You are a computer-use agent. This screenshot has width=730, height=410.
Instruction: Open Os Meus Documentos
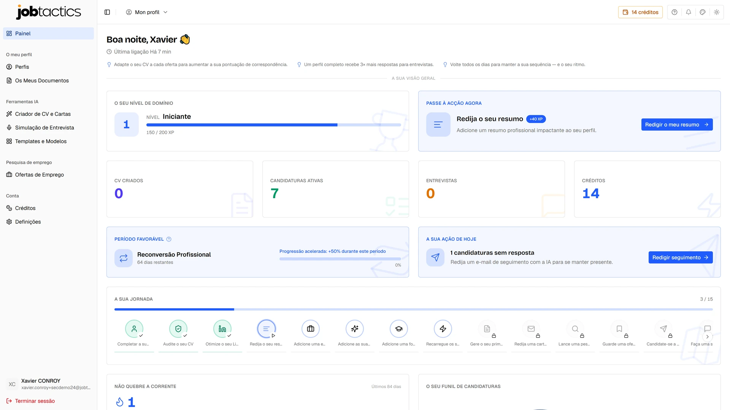click(48, 80)
